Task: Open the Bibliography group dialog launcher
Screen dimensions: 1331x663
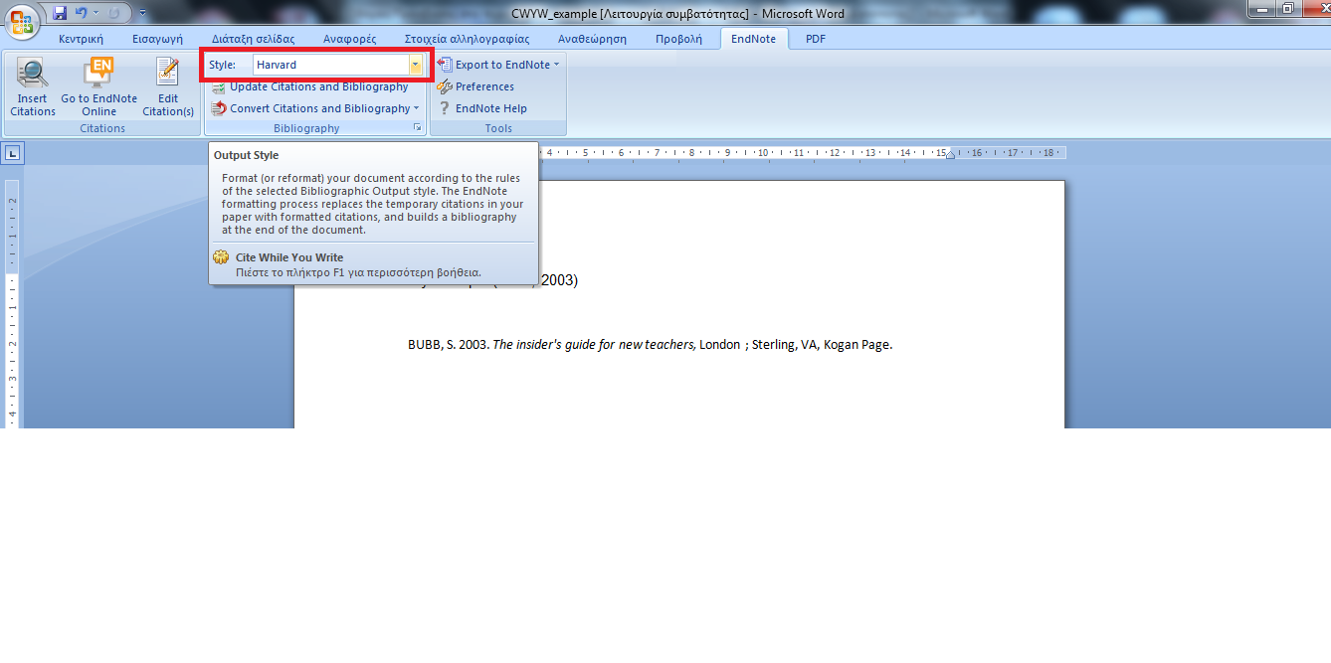Action: tap(419, 129)
